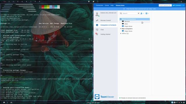The height and width of the screenshot is (104, 186).
Task: Select the Recent Connections group header
Action: 135,19
